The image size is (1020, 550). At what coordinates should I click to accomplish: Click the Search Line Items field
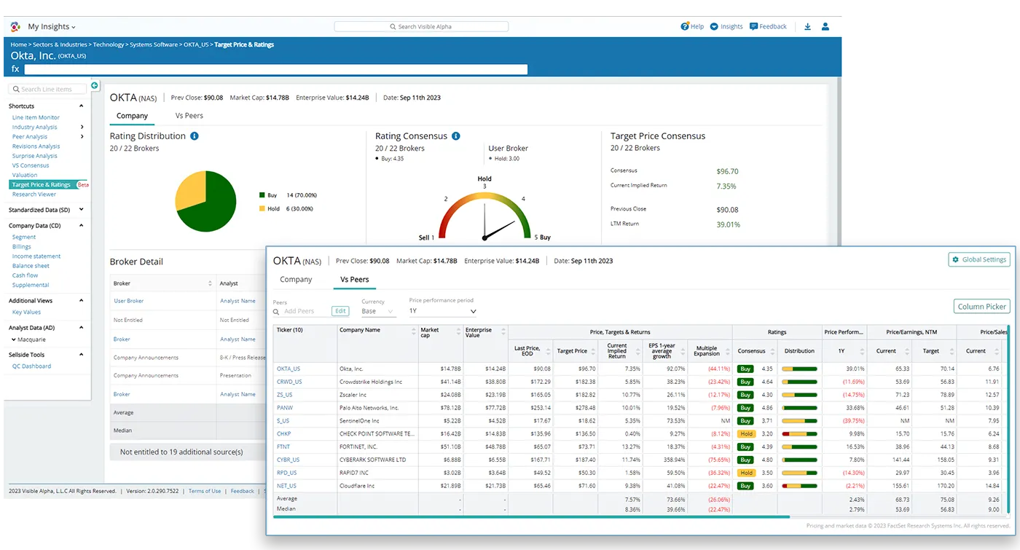(47, 89)
